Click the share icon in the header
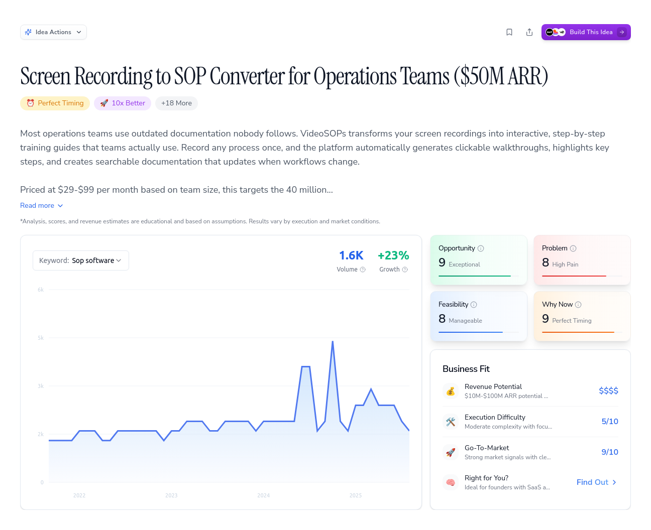The width and height of the screenshot is (651, 530). click(529, 32)
